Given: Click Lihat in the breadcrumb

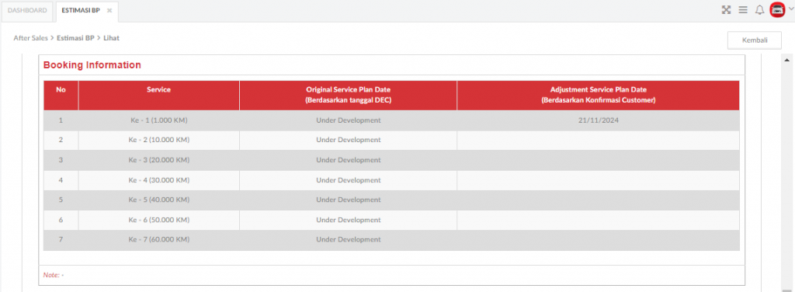Looking at the screenshot, I should (x=112, y=37).
